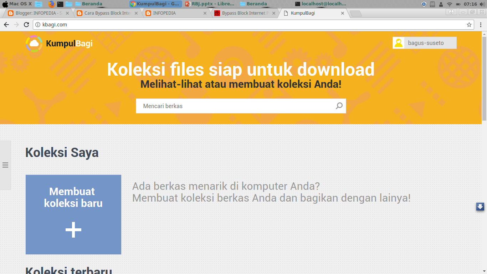Click the browser back arrow

(x=6, y=25)
